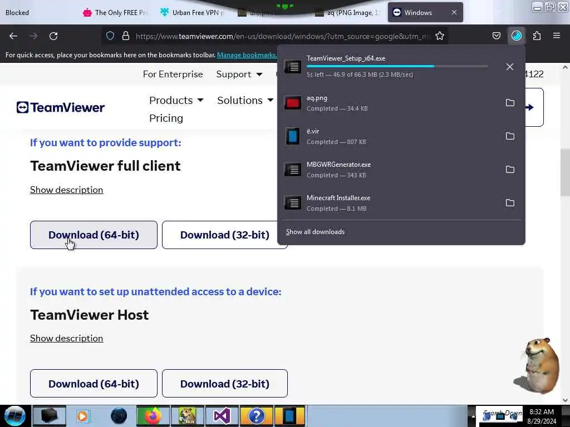Click the arrow button right of downloads panel
This screenshot has width=570, height=427.
click(x=535, y=107)
